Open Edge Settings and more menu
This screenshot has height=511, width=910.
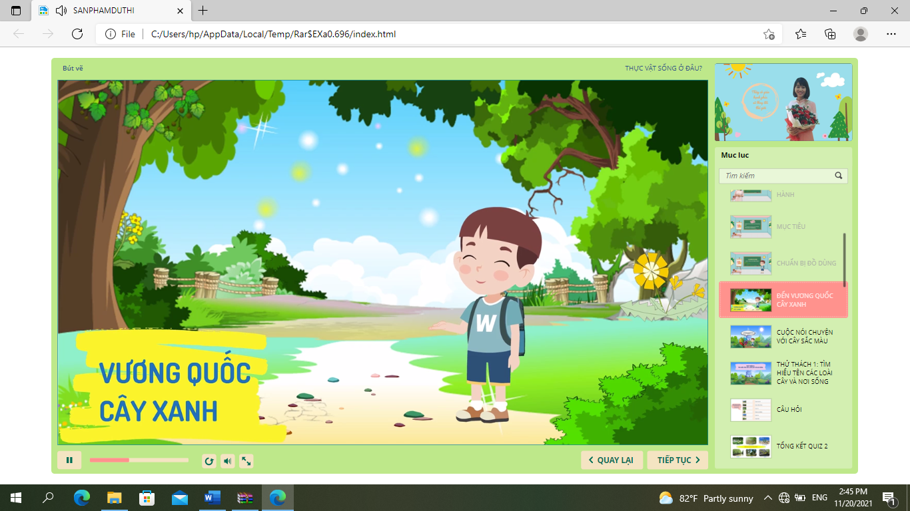891,34
